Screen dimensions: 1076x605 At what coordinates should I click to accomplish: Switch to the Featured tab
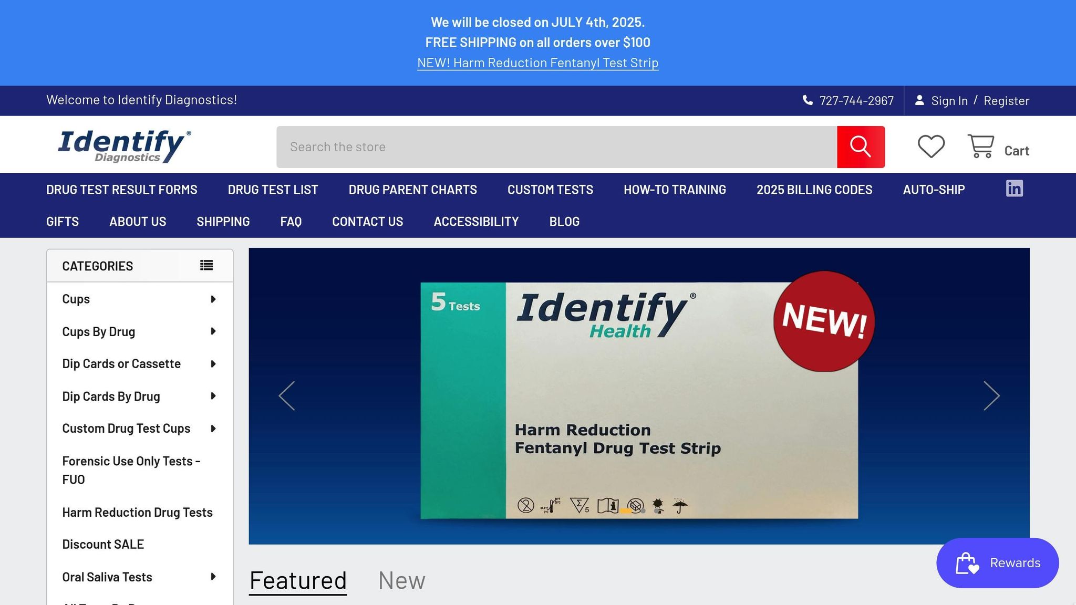point(298,581)
